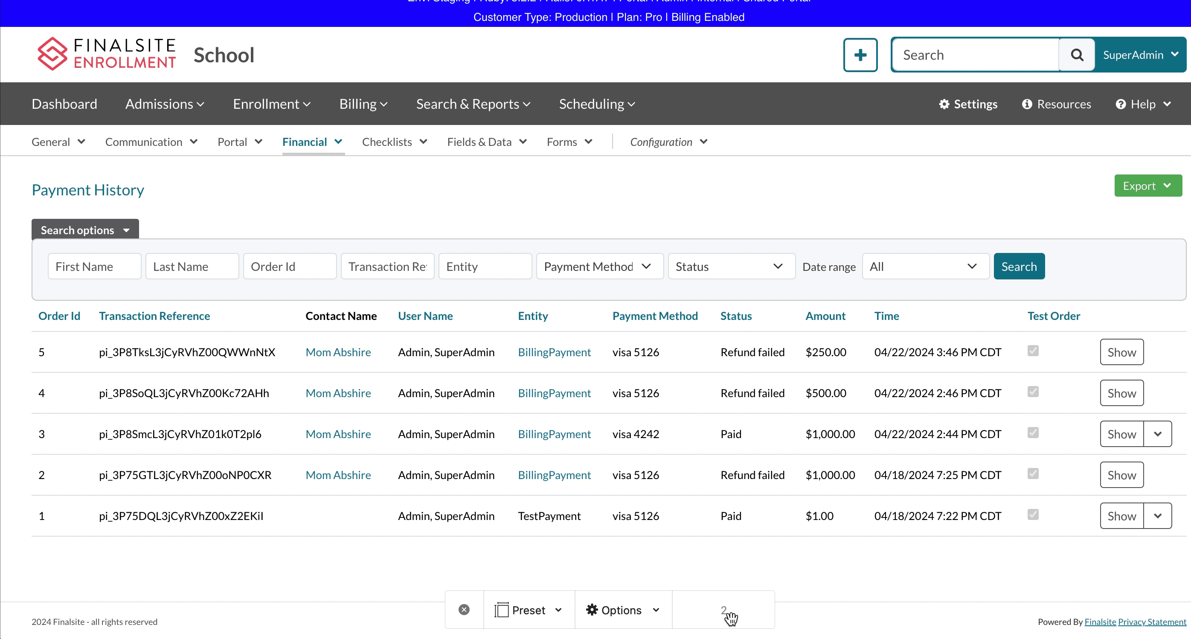Click the magnifying glass search icon

click(1077, 55)
